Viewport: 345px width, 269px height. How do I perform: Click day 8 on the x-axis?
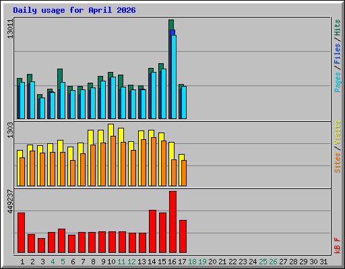(93, 262)
